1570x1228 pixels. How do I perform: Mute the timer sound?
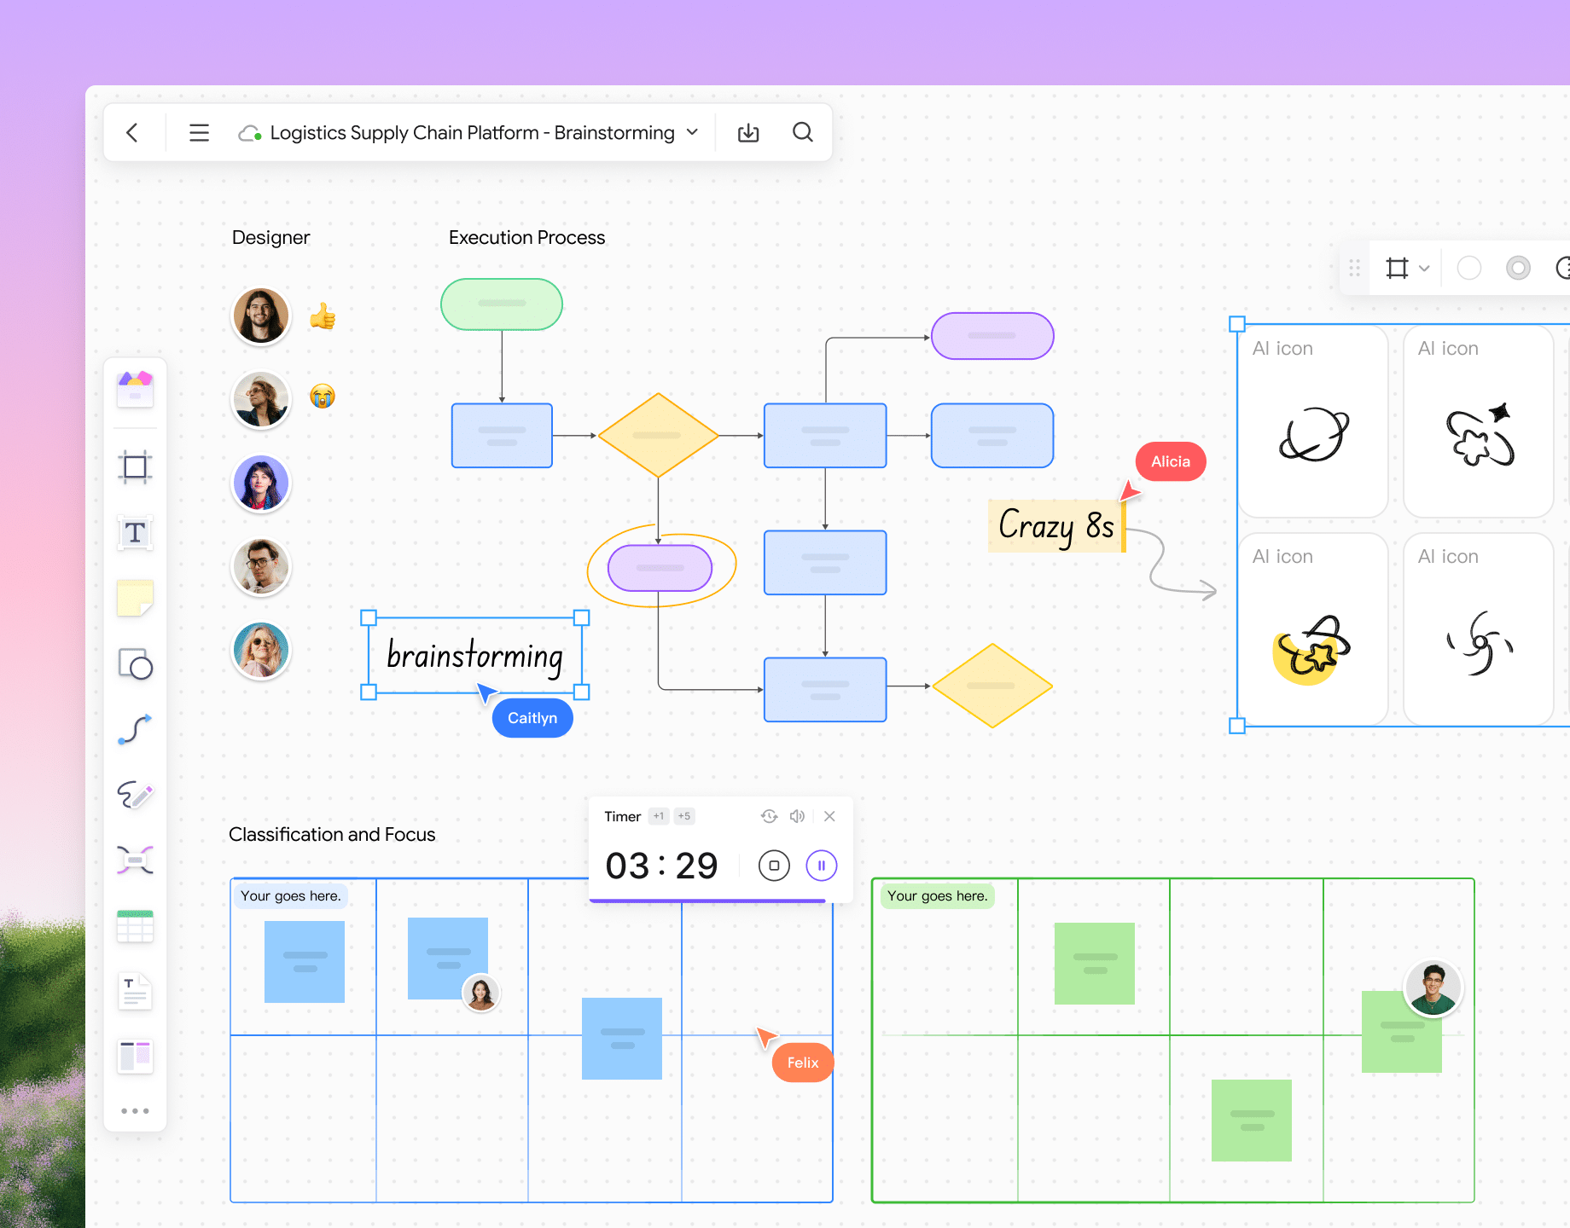pyautogui.click(x=797, y=816)
